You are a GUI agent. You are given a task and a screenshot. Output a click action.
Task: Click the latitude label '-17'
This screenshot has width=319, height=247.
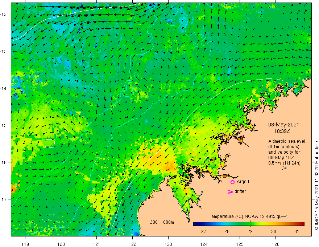pos(4,199)
